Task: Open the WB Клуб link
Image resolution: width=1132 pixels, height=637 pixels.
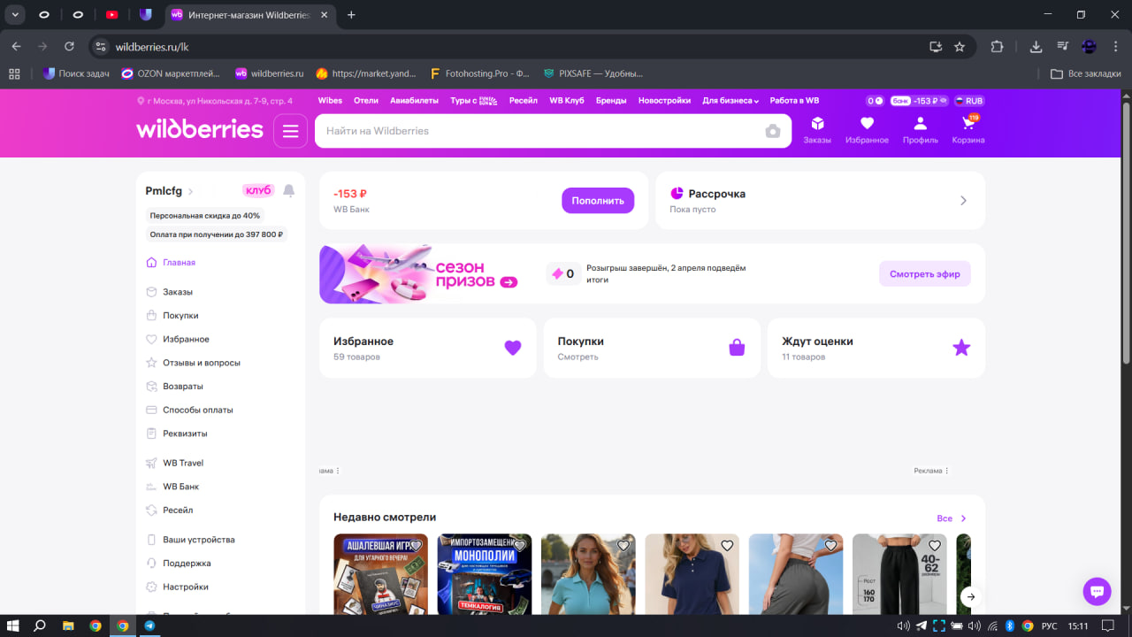Action: (567, 101)
